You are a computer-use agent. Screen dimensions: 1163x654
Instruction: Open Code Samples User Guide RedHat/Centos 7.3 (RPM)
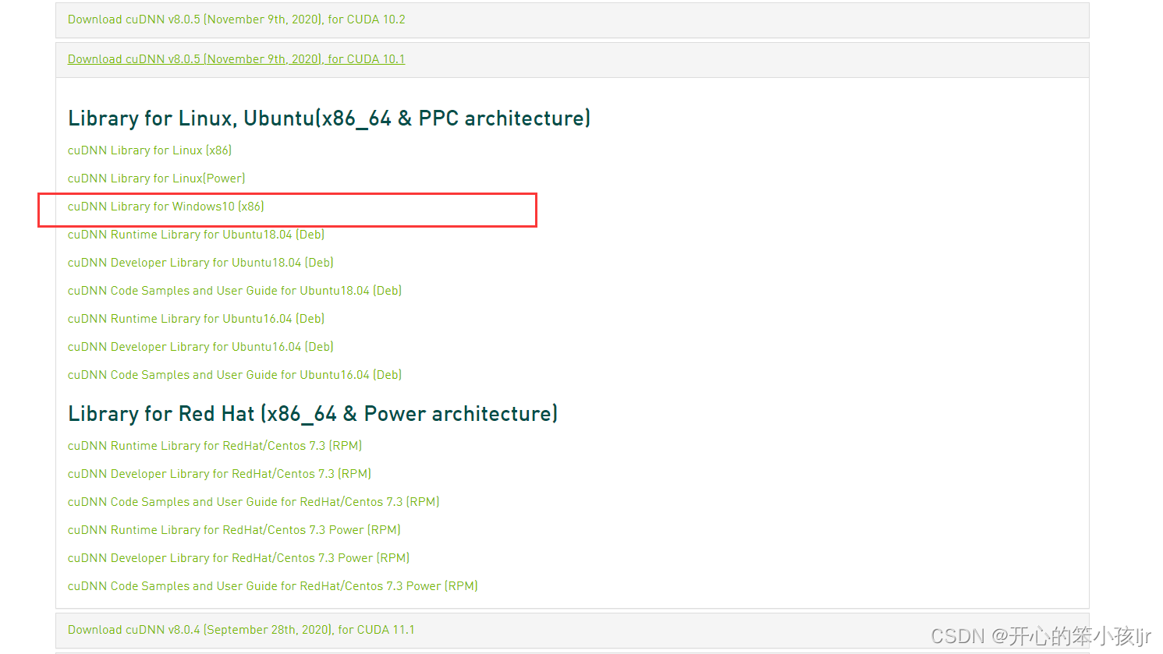tap(254, 502)
